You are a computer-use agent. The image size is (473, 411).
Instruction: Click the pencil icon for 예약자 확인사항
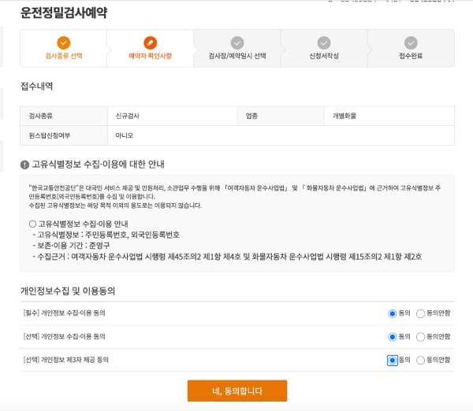coord(151,43)
